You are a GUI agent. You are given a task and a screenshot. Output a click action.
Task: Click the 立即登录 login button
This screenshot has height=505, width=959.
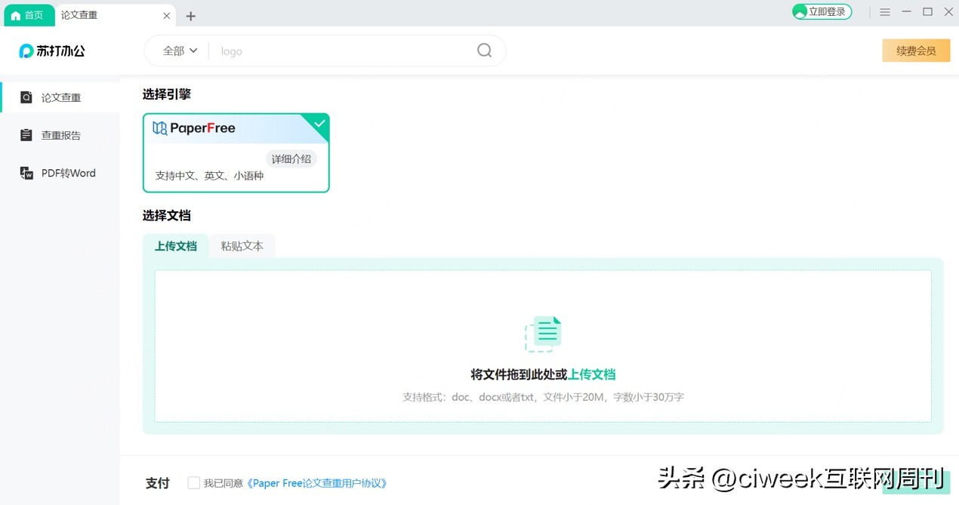(x=822, y=11)
